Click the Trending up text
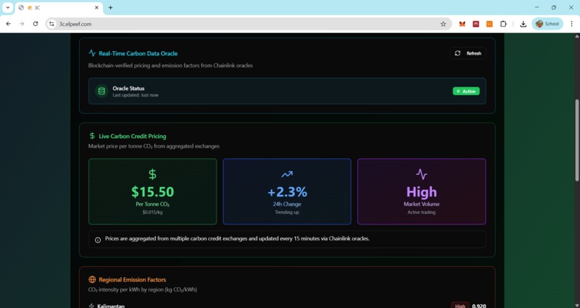Viewport: 580px width, 308px height. (287, 212)
